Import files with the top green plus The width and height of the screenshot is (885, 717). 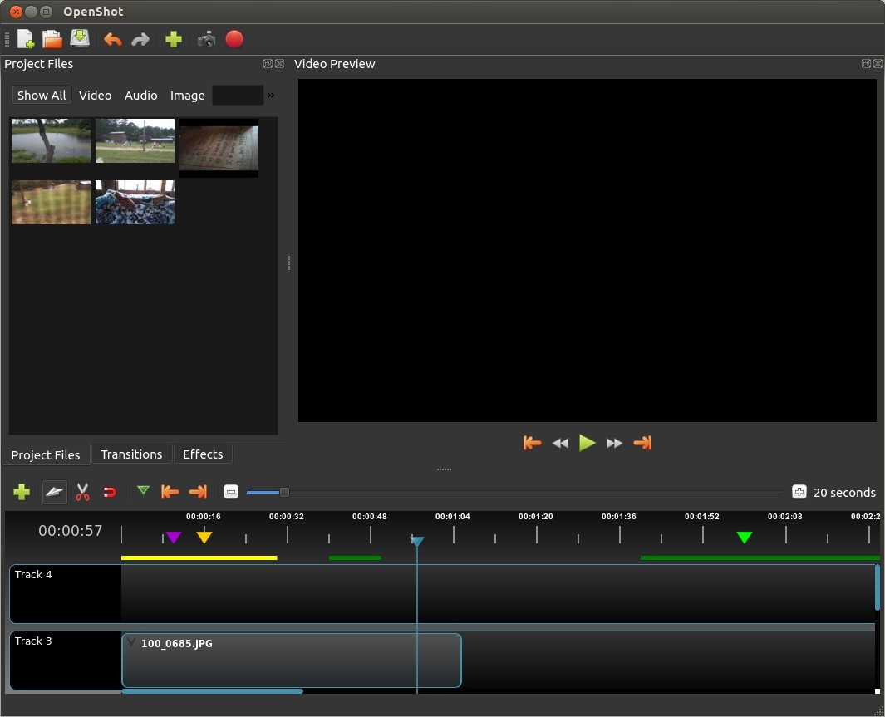pyautogui.click(x=173, y=39)
